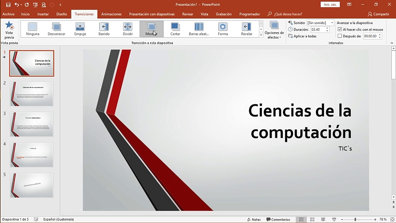Switch to Slide Sorter view icon
396x223 pixels.
(x=312, y=219)
